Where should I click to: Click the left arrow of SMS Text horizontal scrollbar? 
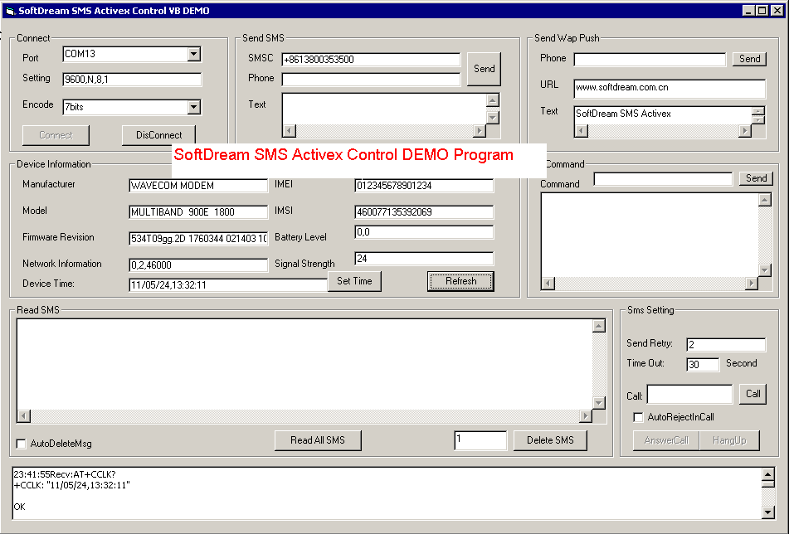(x=290, y=131)
